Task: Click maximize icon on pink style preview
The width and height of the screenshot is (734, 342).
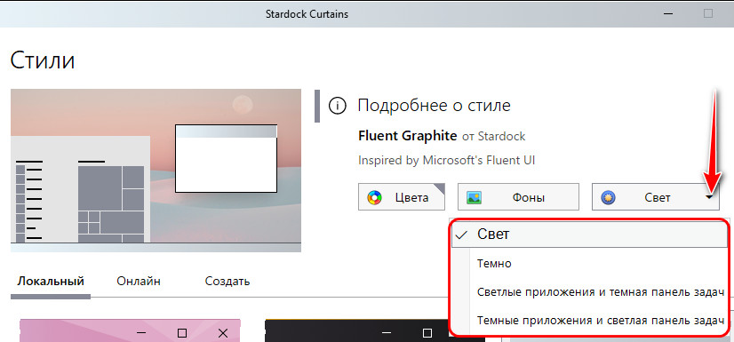Action: 182,332
